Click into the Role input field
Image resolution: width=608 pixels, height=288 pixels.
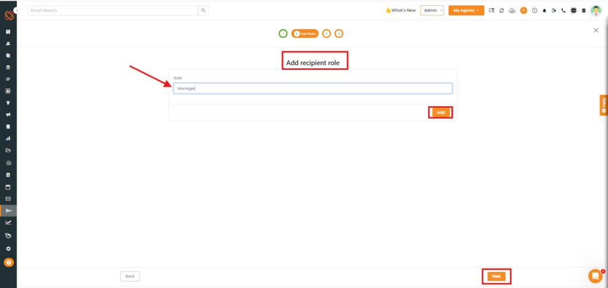(312, 88)
